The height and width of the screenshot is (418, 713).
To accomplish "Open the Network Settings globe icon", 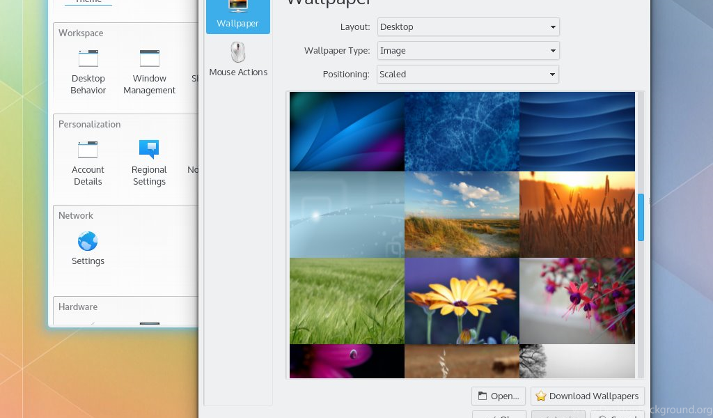I will [88, 242].
